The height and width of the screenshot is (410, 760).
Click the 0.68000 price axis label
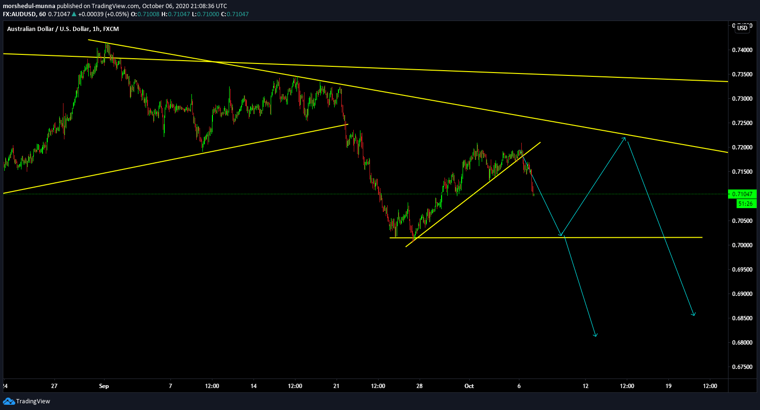point(742,343)
